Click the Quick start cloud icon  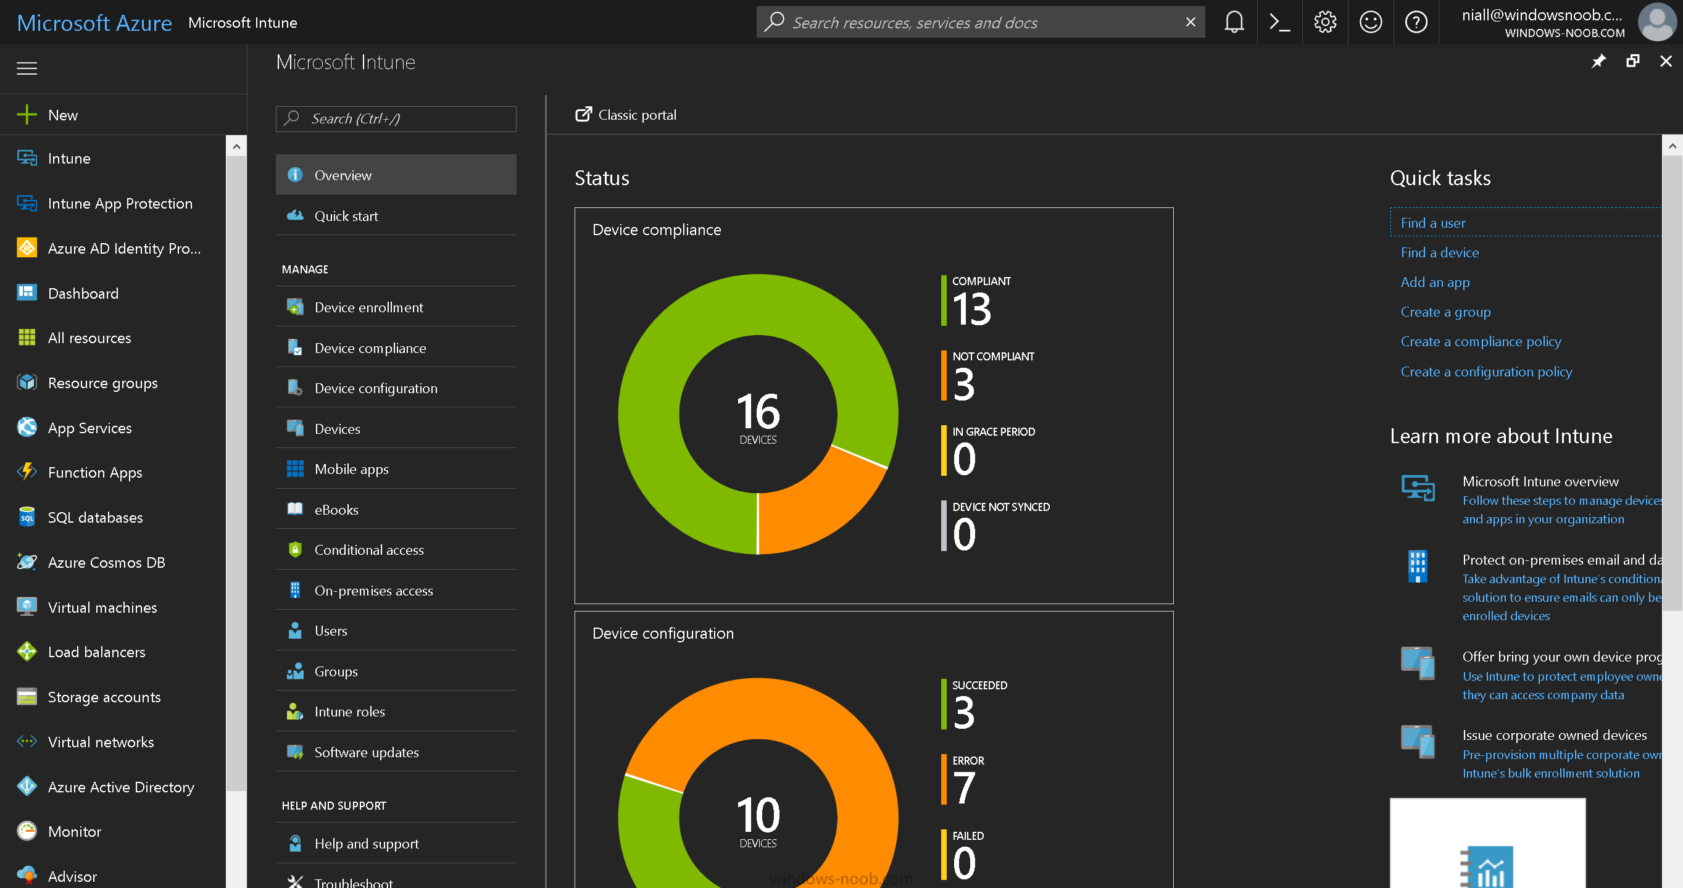tap(294, 215)
